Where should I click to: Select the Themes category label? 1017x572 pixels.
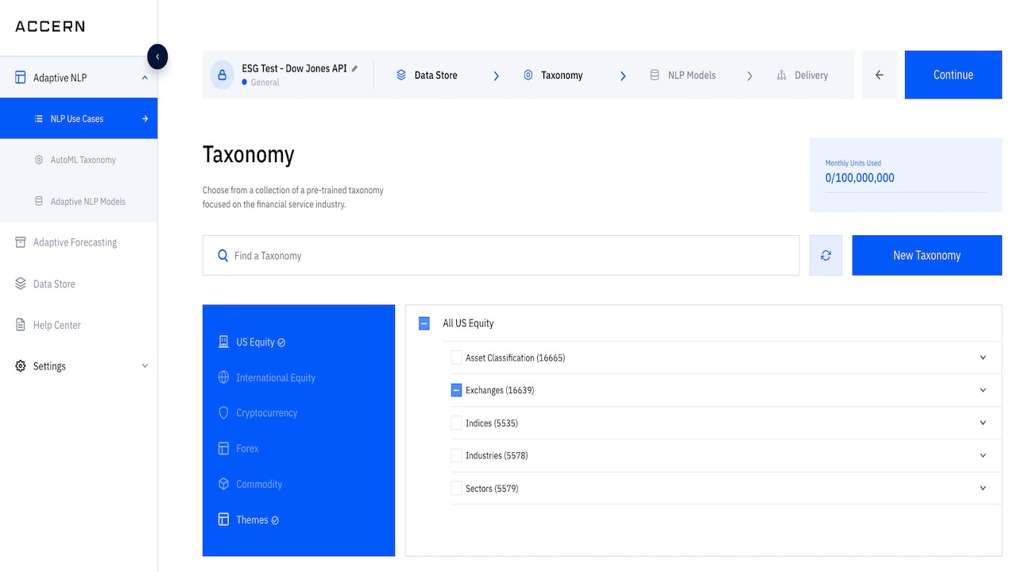(x=252, y=520)
